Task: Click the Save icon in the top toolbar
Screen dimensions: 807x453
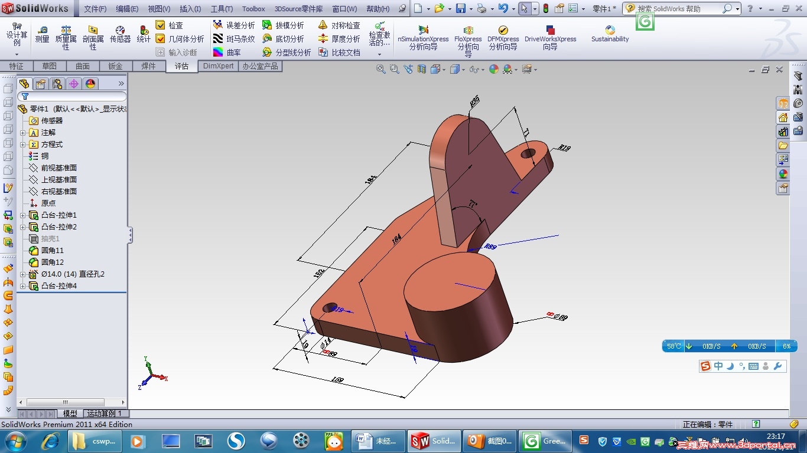Action: coord(460,9)
